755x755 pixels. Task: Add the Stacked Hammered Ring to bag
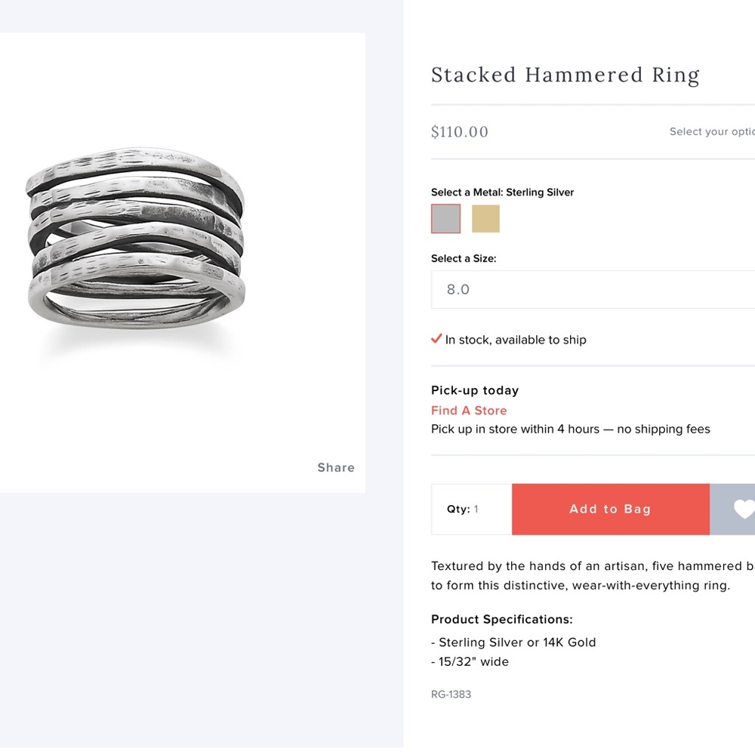click(610, 509)
